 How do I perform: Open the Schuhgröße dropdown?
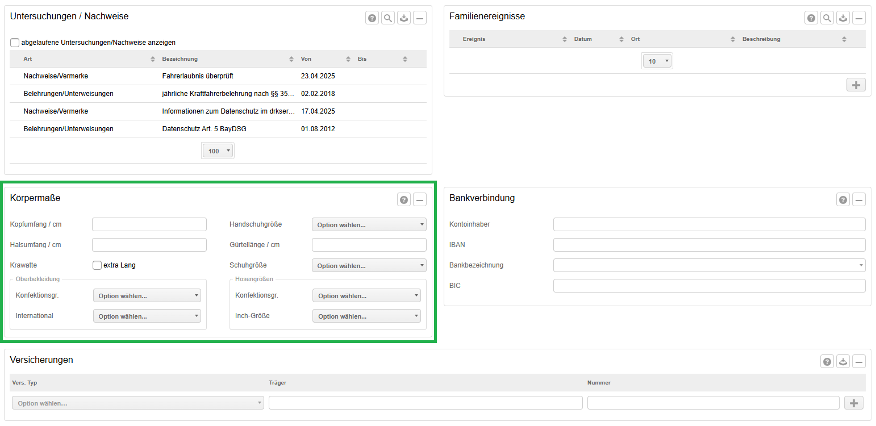click(x=369, y=266)
